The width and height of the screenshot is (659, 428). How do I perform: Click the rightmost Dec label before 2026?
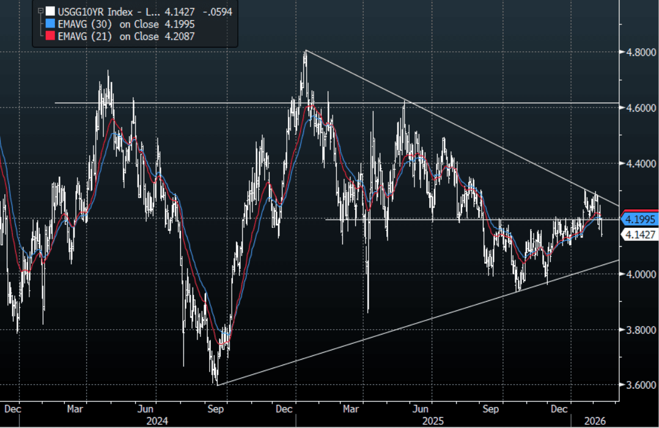click(559, 409)
